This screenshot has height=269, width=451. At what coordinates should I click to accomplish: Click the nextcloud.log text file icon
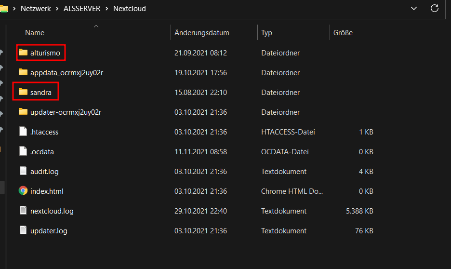pos(23,210)
